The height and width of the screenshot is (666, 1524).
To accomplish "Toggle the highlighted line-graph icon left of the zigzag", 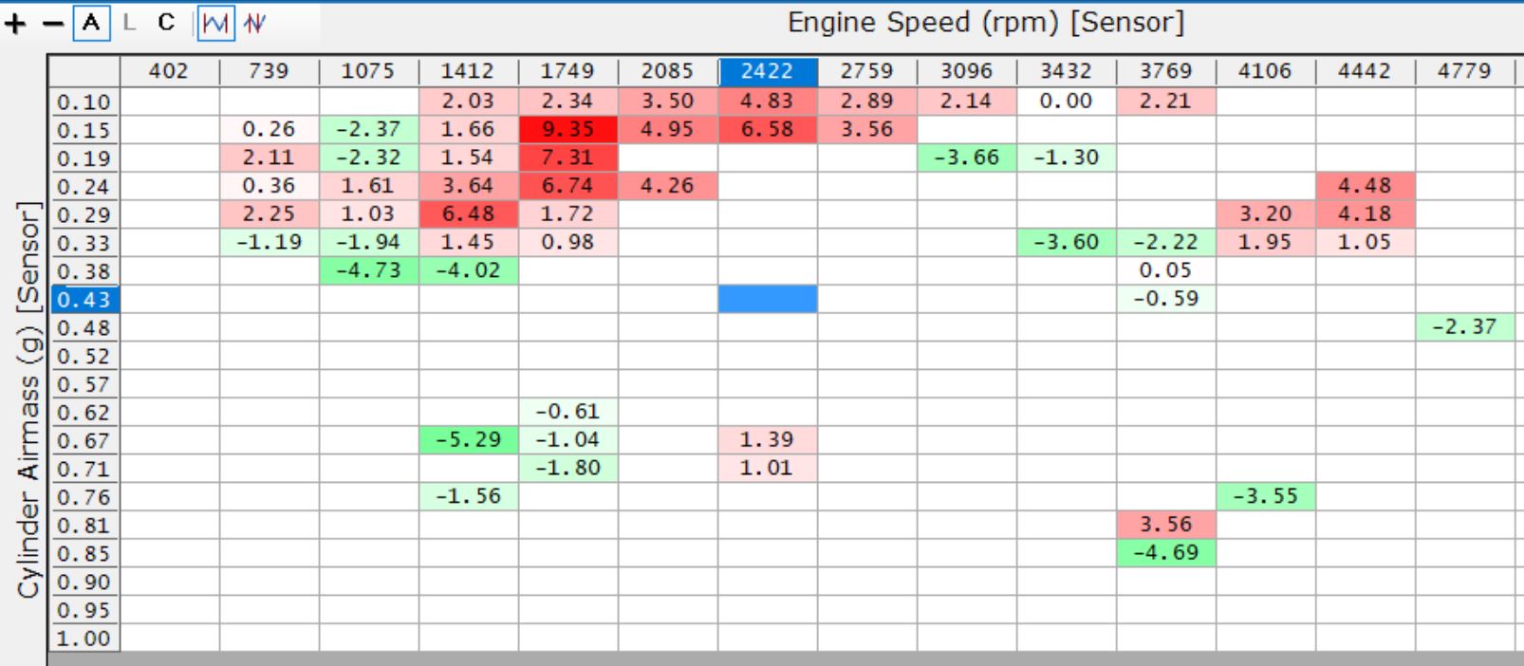I will click(x=216, y=24).
